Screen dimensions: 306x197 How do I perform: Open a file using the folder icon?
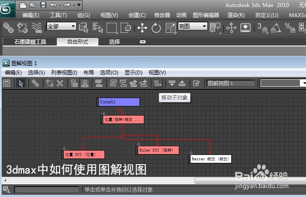click(x=33, y=5)
